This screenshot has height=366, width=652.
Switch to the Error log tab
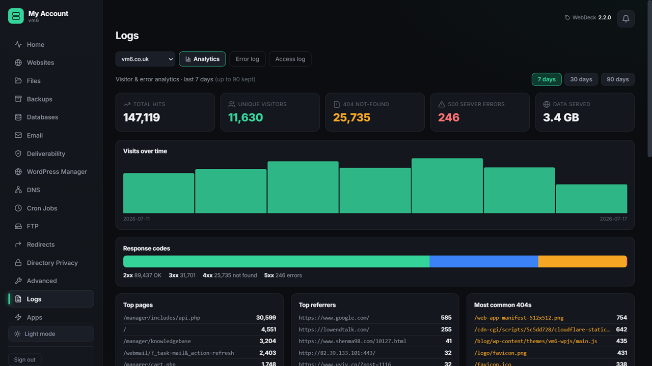pyautogui.click(x=248, y=59)
